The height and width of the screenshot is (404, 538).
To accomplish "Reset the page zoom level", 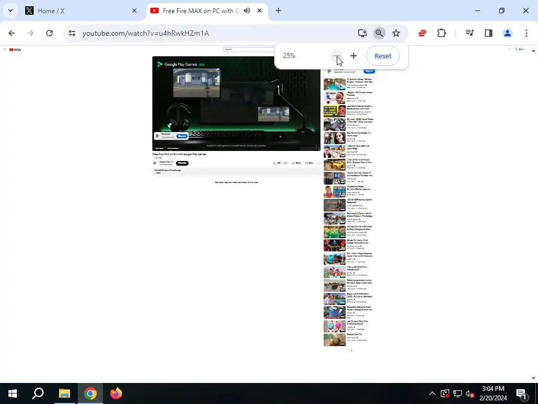I will [x=383, y=56].
